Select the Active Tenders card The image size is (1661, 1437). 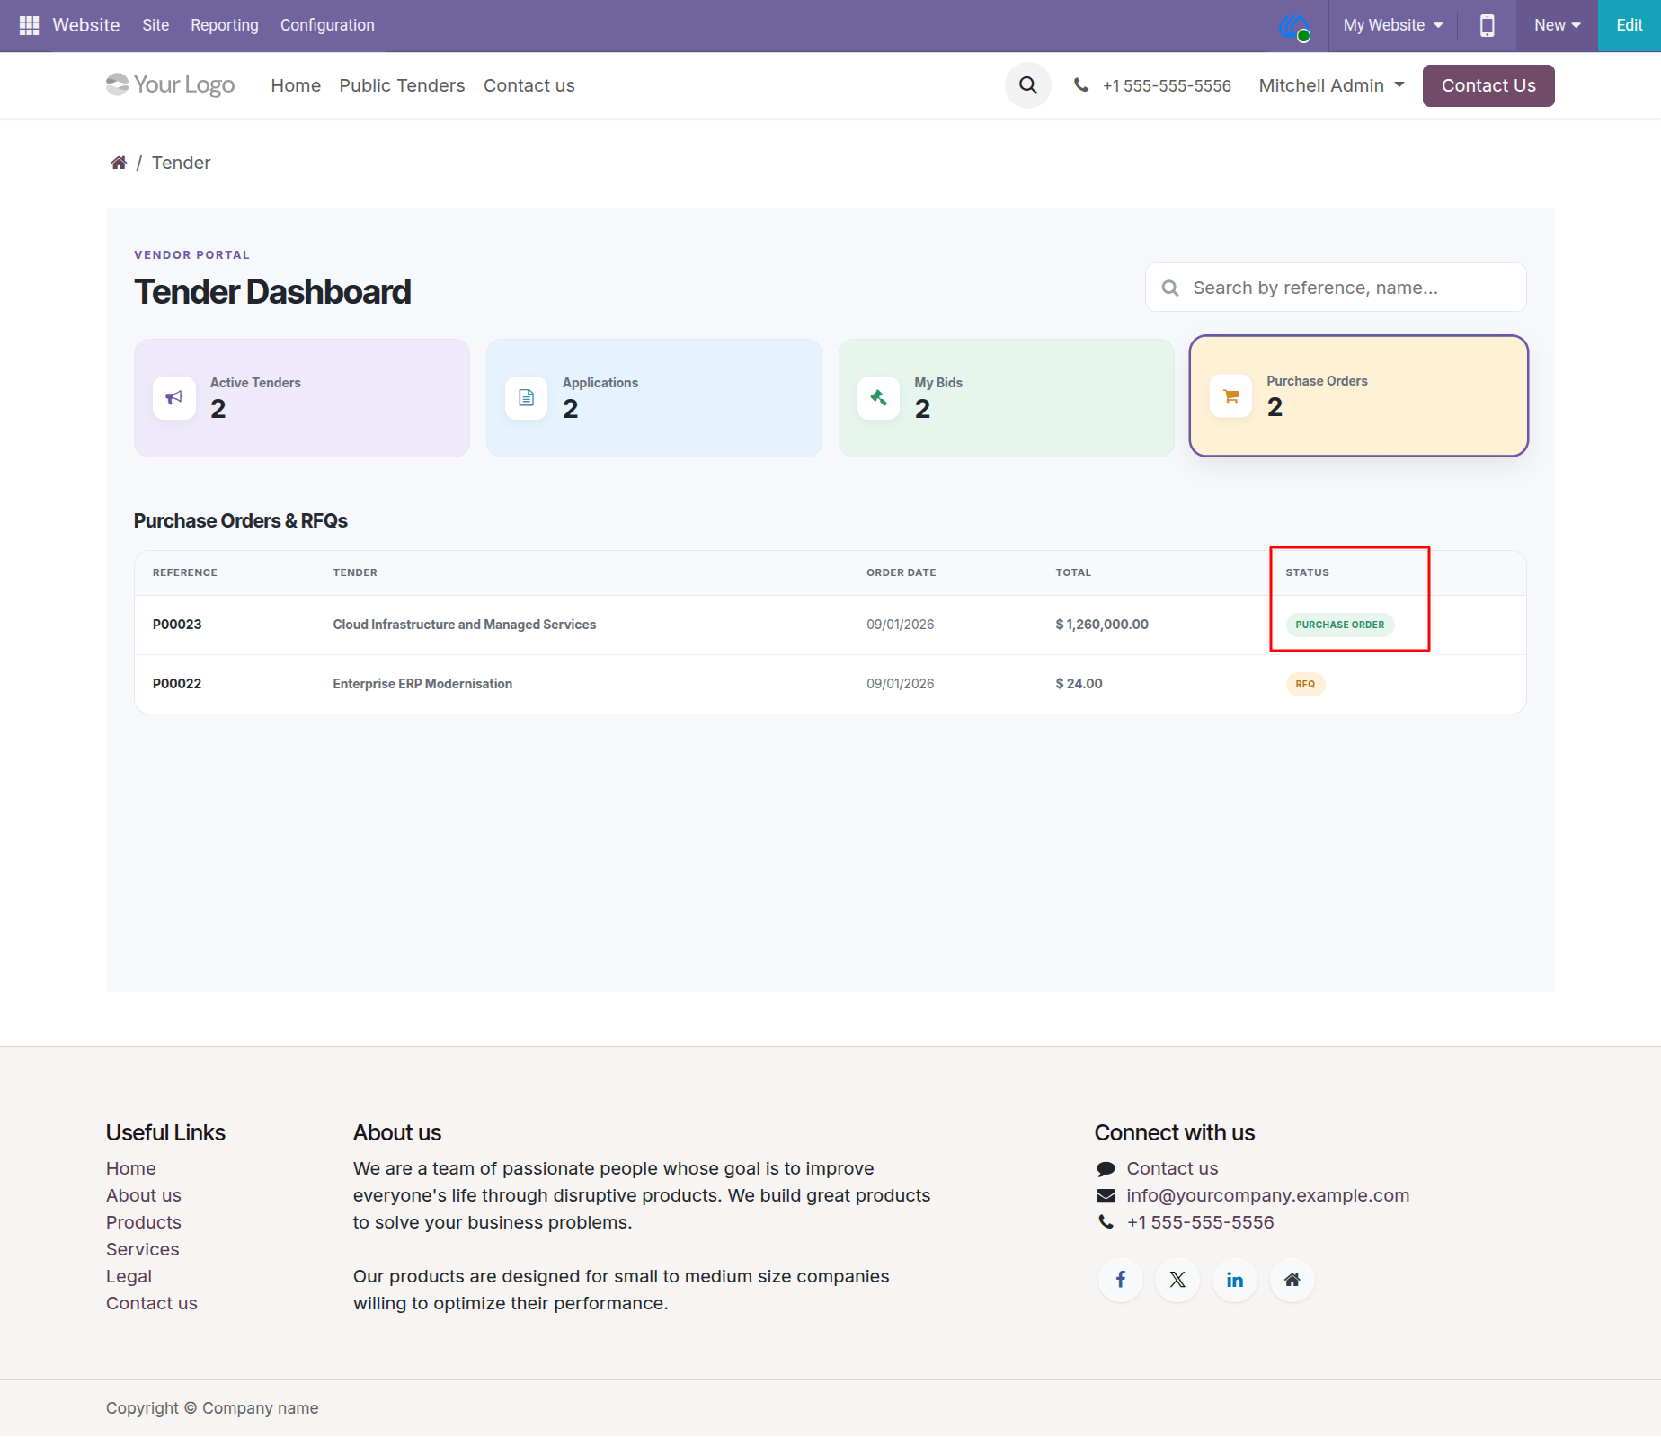302,398
